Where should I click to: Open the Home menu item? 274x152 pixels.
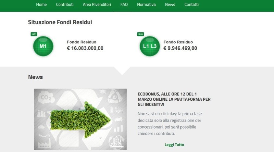[41, 5]
